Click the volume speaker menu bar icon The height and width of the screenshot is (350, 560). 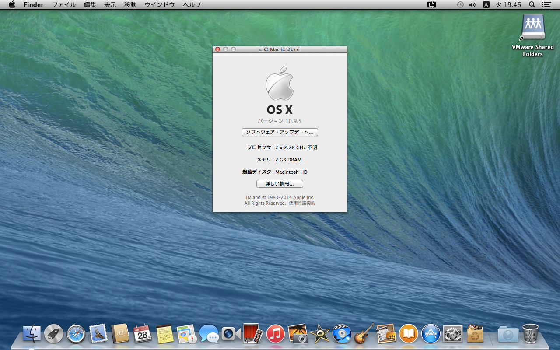point(472,5)
